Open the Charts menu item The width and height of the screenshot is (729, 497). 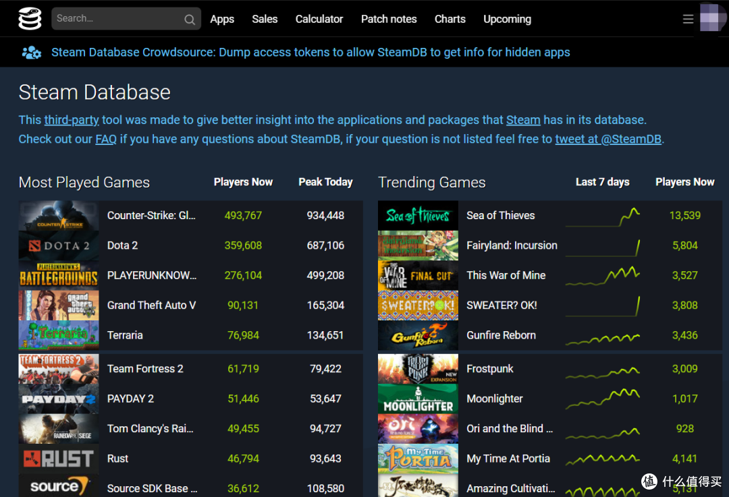coord(450,19)
